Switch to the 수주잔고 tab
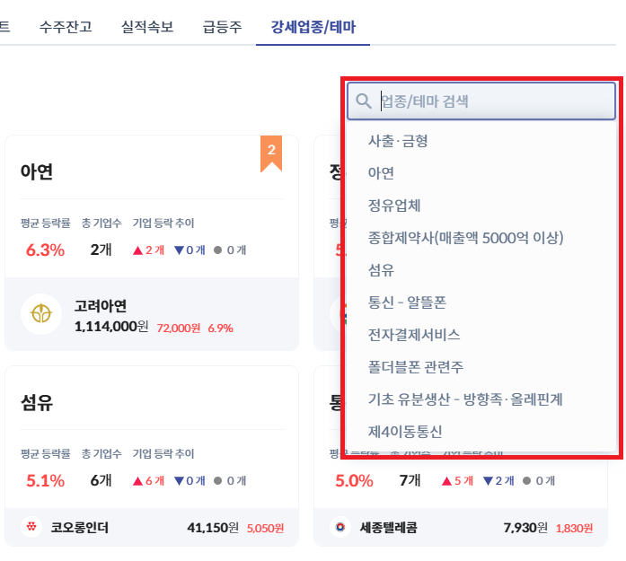 pos(66,26)
